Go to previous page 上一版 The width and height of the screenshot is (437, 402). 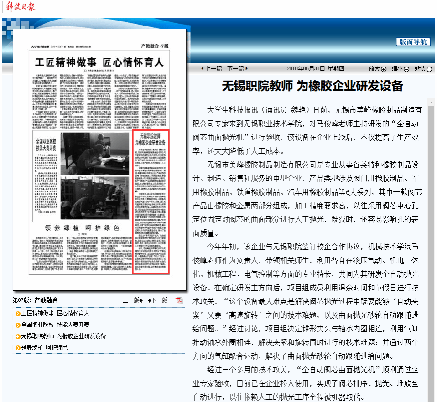(133, 300)
